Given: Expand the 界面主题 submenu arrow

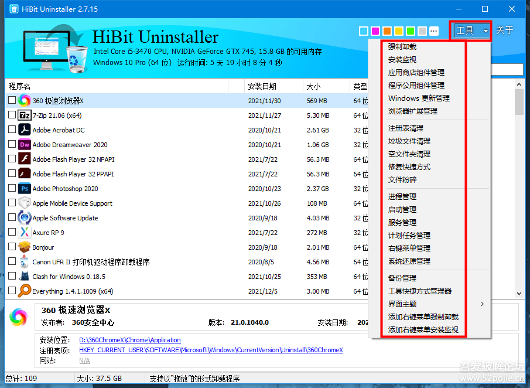Looking at the screenshot, I should (x=483, y=304).
